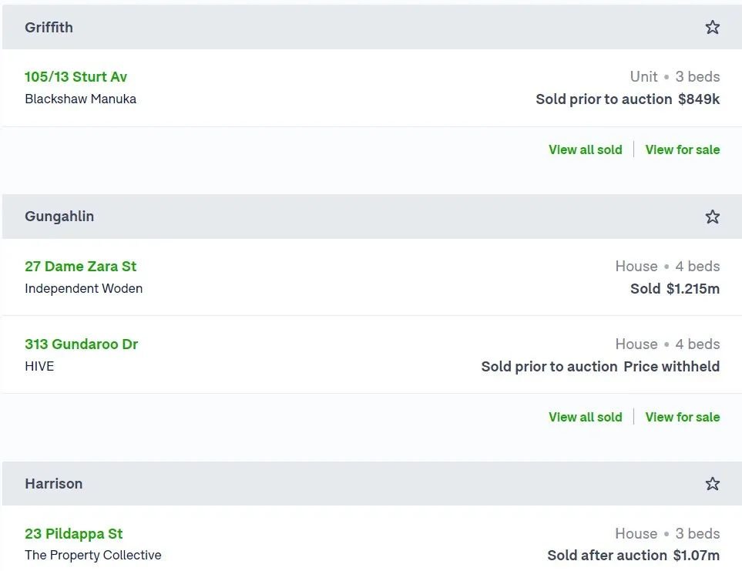Image resolution: width=742 pixels, height=571 pixels.
Task: Star the Griffith suburb as favourite
Action: [712, 28]
